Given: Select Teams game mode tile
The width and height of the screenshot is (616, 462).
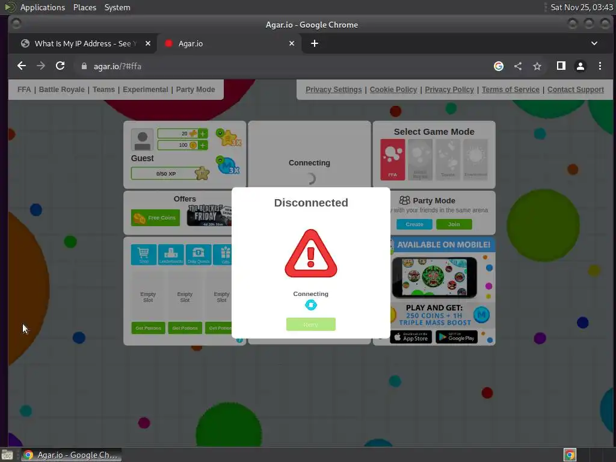Looking at the screenshot, I should (448, 159).
